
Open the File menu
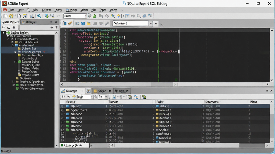[x=11, y=10]
